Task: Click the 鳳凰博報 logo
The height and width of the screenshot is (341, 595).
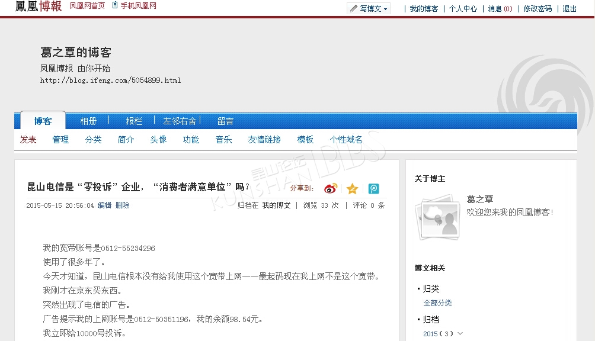Action: pyautogui.click(x=38, y=7)
